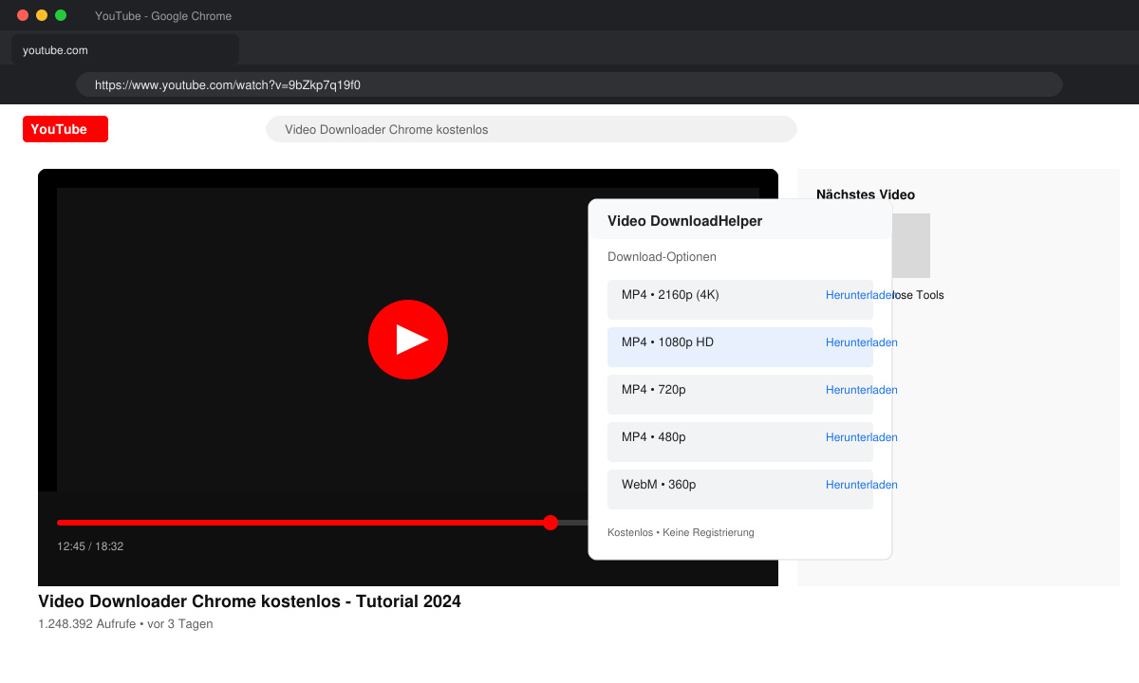
Task: Maximize the Chrome window with green button
Action: 61,15
